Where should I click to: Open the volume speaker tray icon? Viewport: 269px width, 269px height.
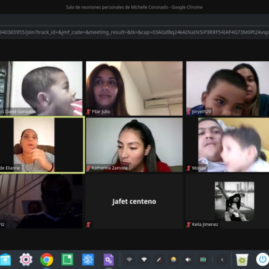[x=188, y=260]
